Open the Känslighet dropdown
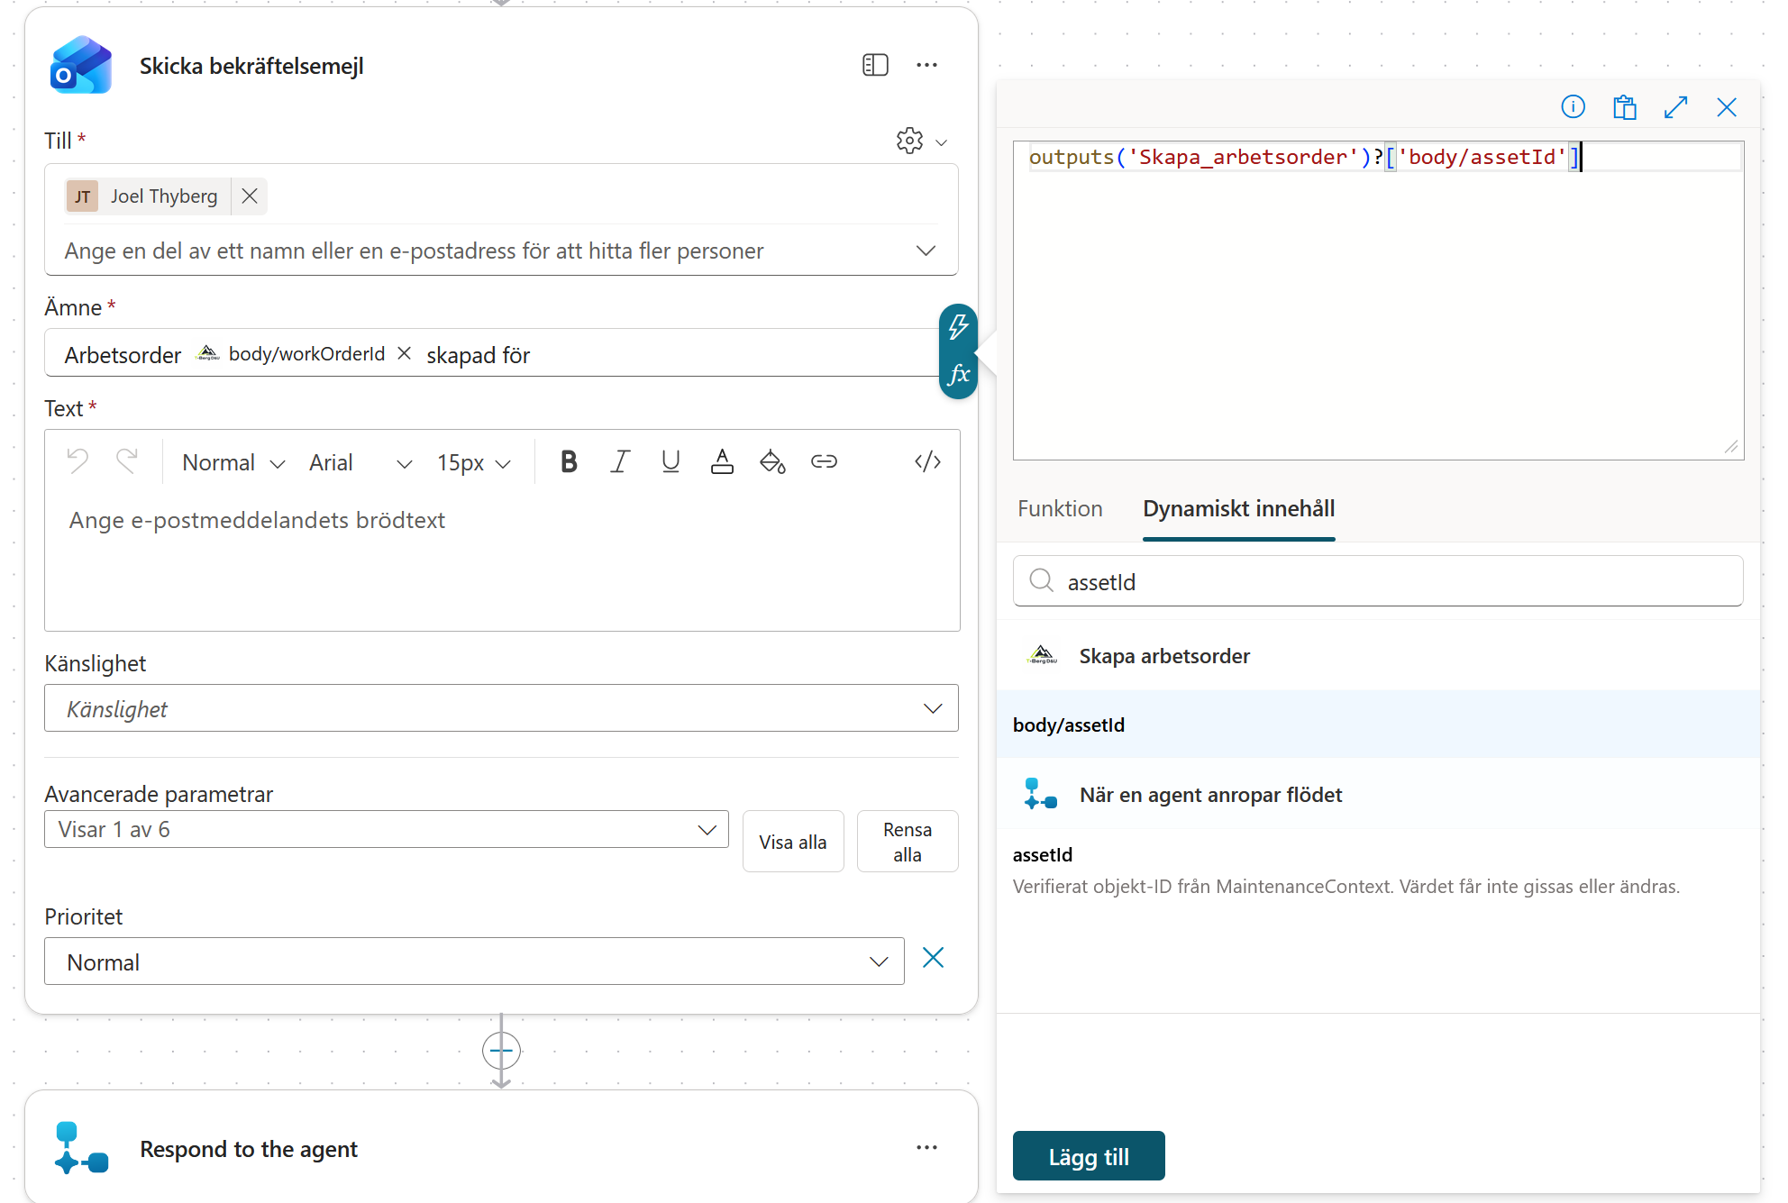1788x1203 pixels. pos(501,708)
